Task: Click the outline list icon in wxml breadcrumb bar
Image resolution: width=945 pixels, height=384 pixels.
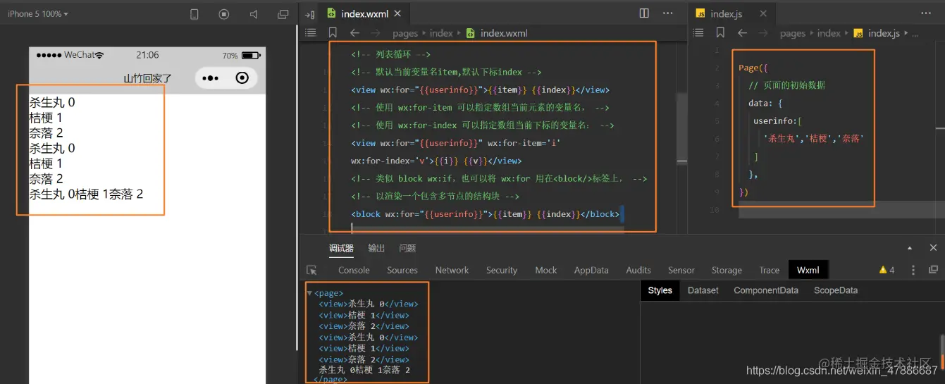Action: [310, 32]
